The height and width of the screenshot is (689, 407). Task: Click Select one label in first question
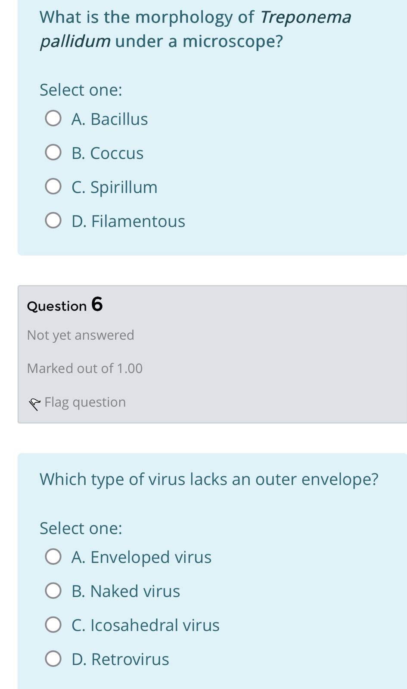pos(81,90)
